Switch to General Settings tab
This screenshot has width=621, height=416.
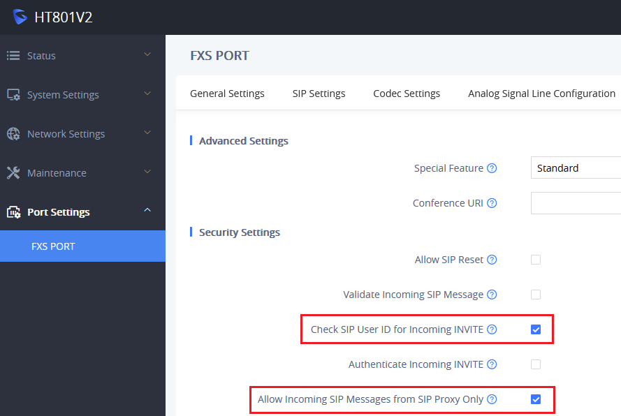pyautogui.click(x=227, y=94)
